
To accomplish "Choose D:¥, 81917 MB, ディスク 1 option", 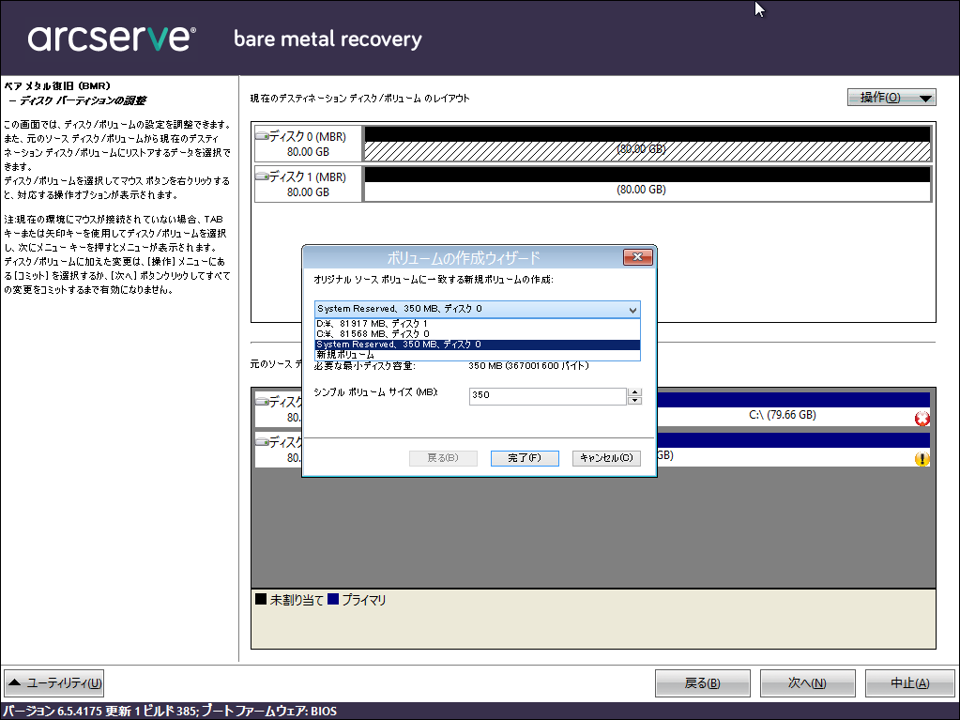I will coord(478,324).
